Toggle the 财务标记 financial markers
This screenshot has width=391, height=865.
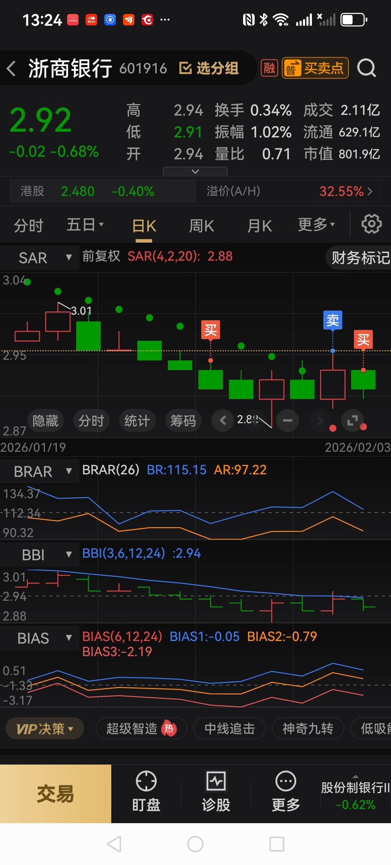click(x=359, y=257)
